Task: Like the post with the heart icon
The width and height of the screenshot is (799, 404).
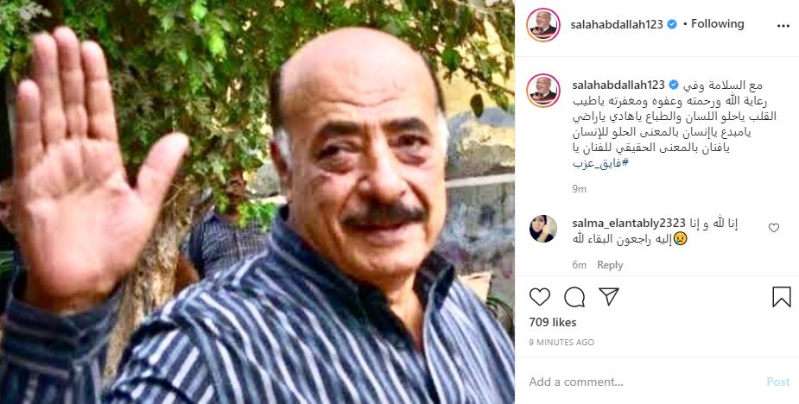Action: pyautogui.click(x=539, y=297)
